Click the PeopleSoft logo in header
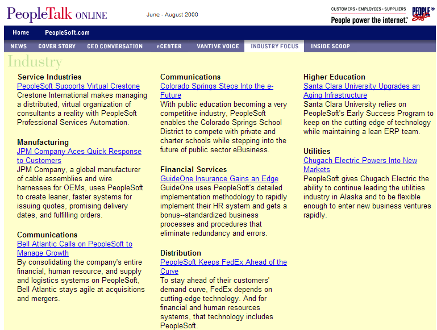 point(423,14)
